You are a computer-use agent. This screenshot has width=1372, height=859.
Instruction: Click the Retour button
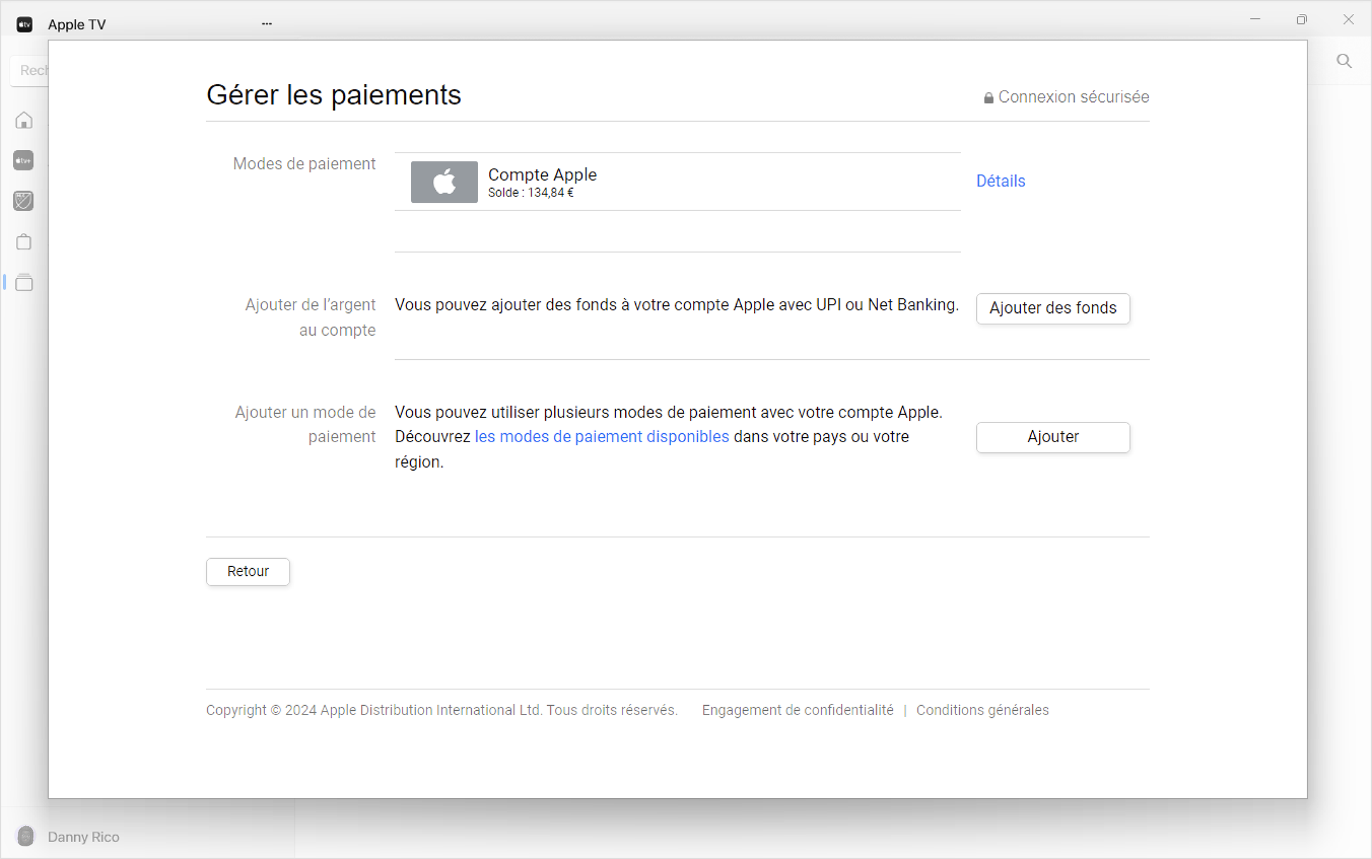click(248, 571)
